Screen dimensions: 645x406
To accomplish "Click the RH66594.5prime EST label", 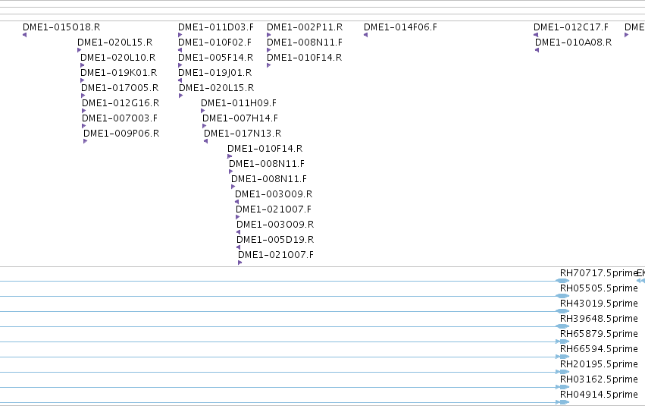I will coord(599,350).
